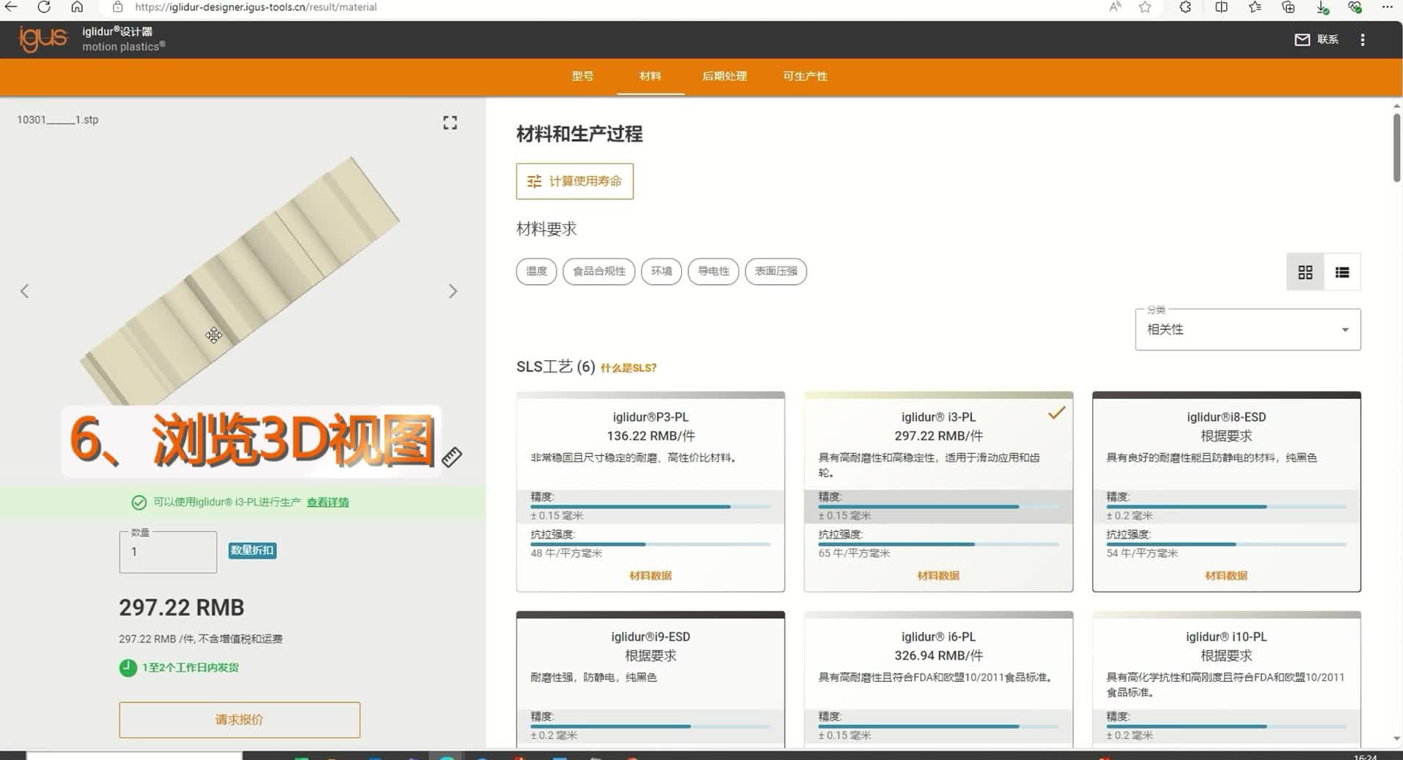Open the three-dot more options menu
The height and width of the screenshot is (760, 1403).
coord(1363,39)
